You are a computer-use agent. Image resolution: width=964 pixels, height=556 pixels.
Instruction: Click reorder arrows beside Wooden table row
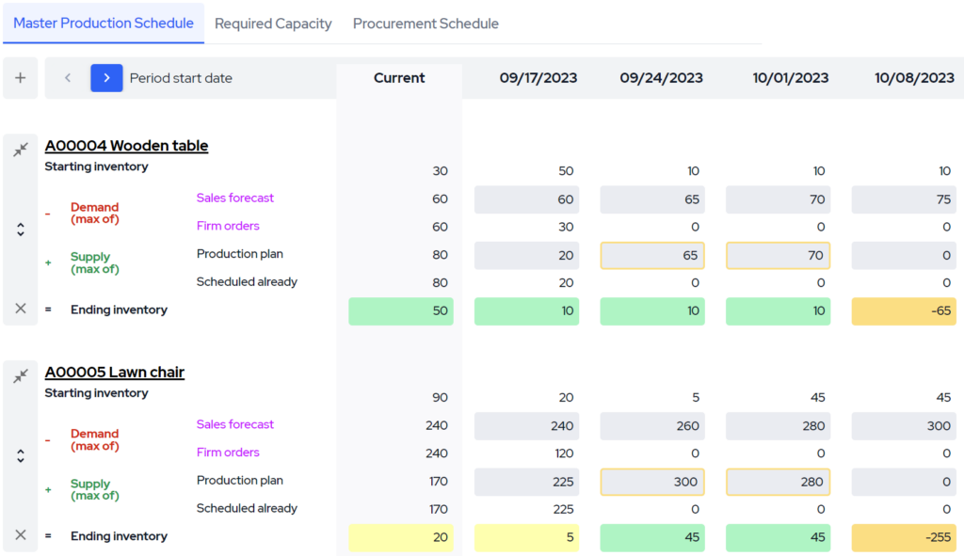pyautogui.click(x=20, y=229)
